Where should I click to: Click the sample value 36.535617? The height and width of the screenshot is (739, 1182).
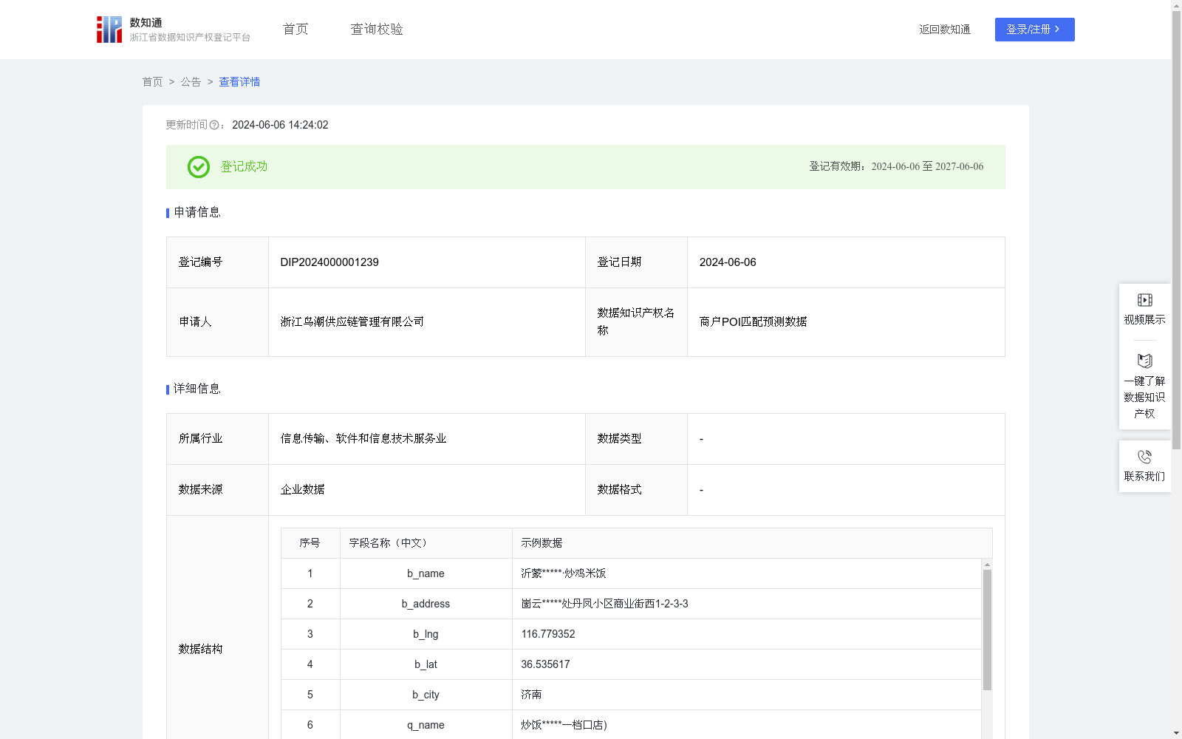pyautogui.click(x=545, y=664)
